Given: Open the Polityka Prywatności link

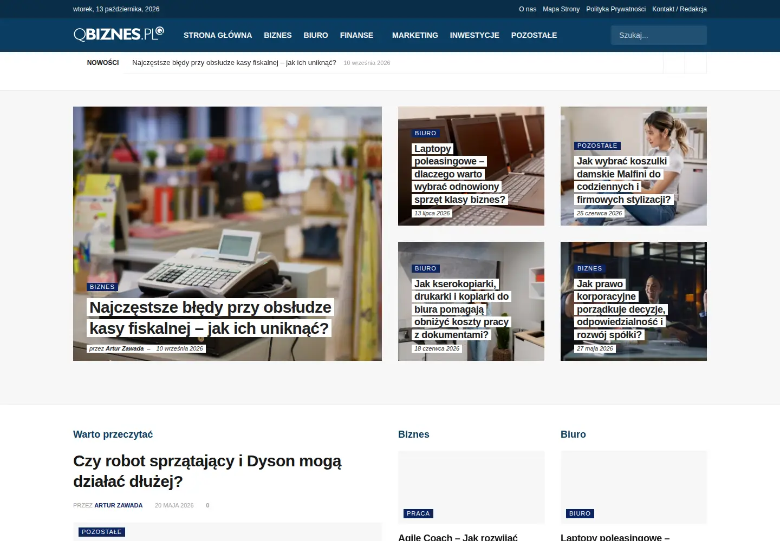Looking at the screenshot, I should (616, 9).
